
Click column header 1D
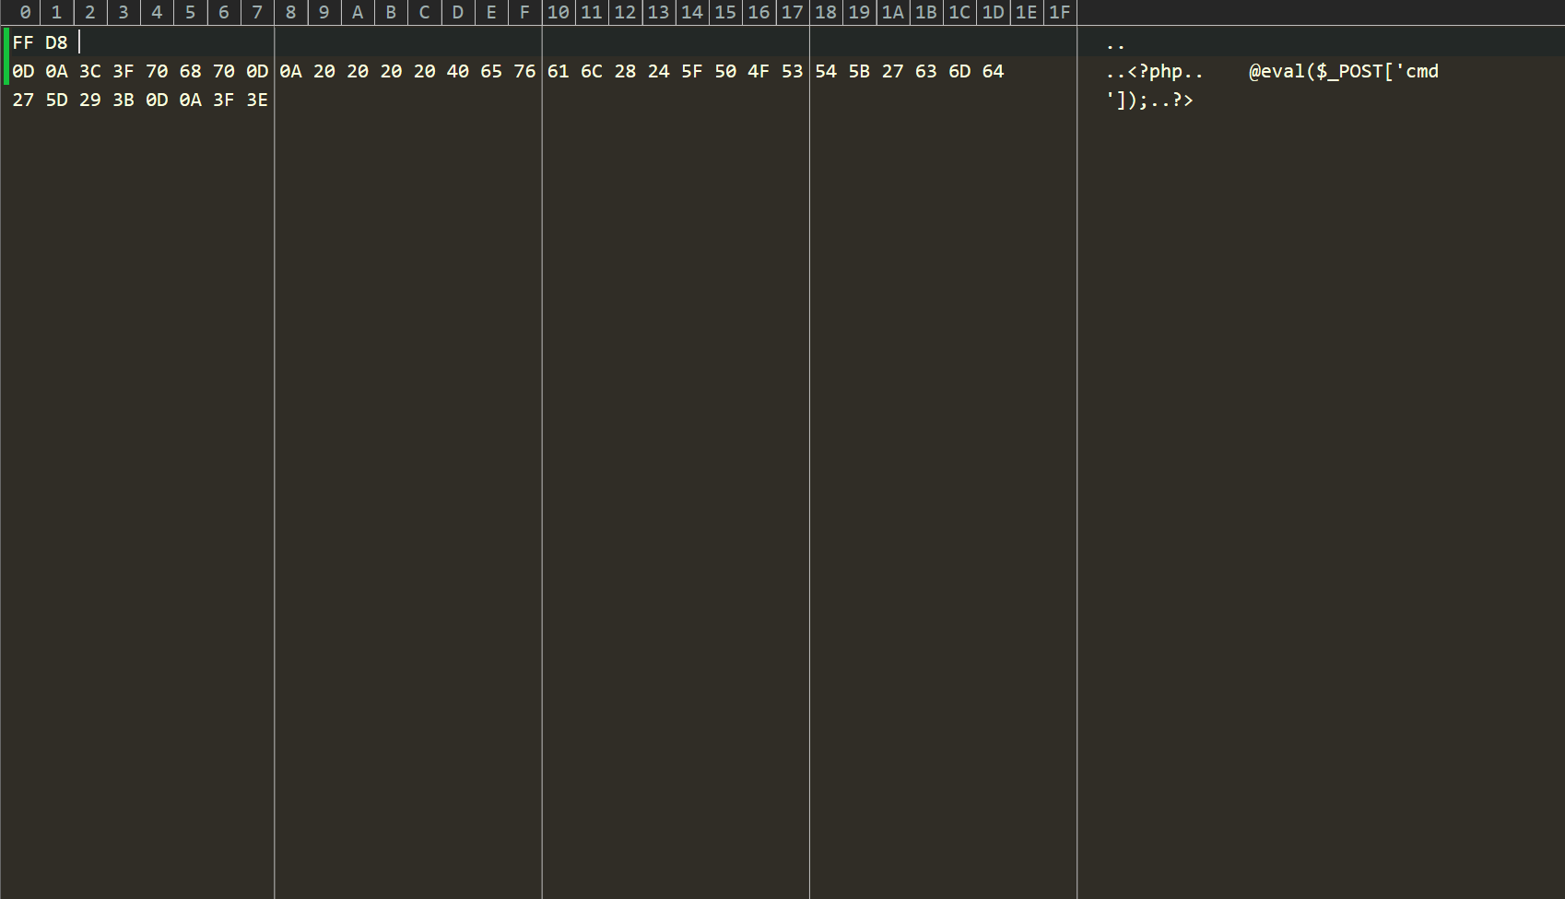click(993, 12)
